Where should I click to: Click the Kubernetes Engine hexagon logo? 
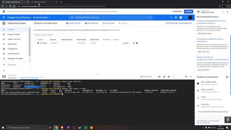tap(4, 23)
